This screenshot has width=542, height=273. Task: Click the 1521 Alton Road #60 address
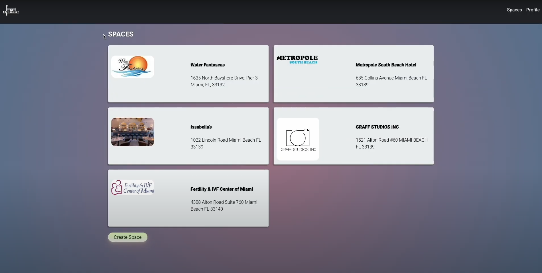click(x=392, y=144)
